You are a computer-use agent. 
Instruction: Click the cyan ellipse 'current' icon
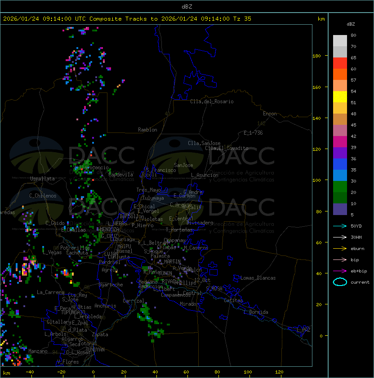[340, 282]
